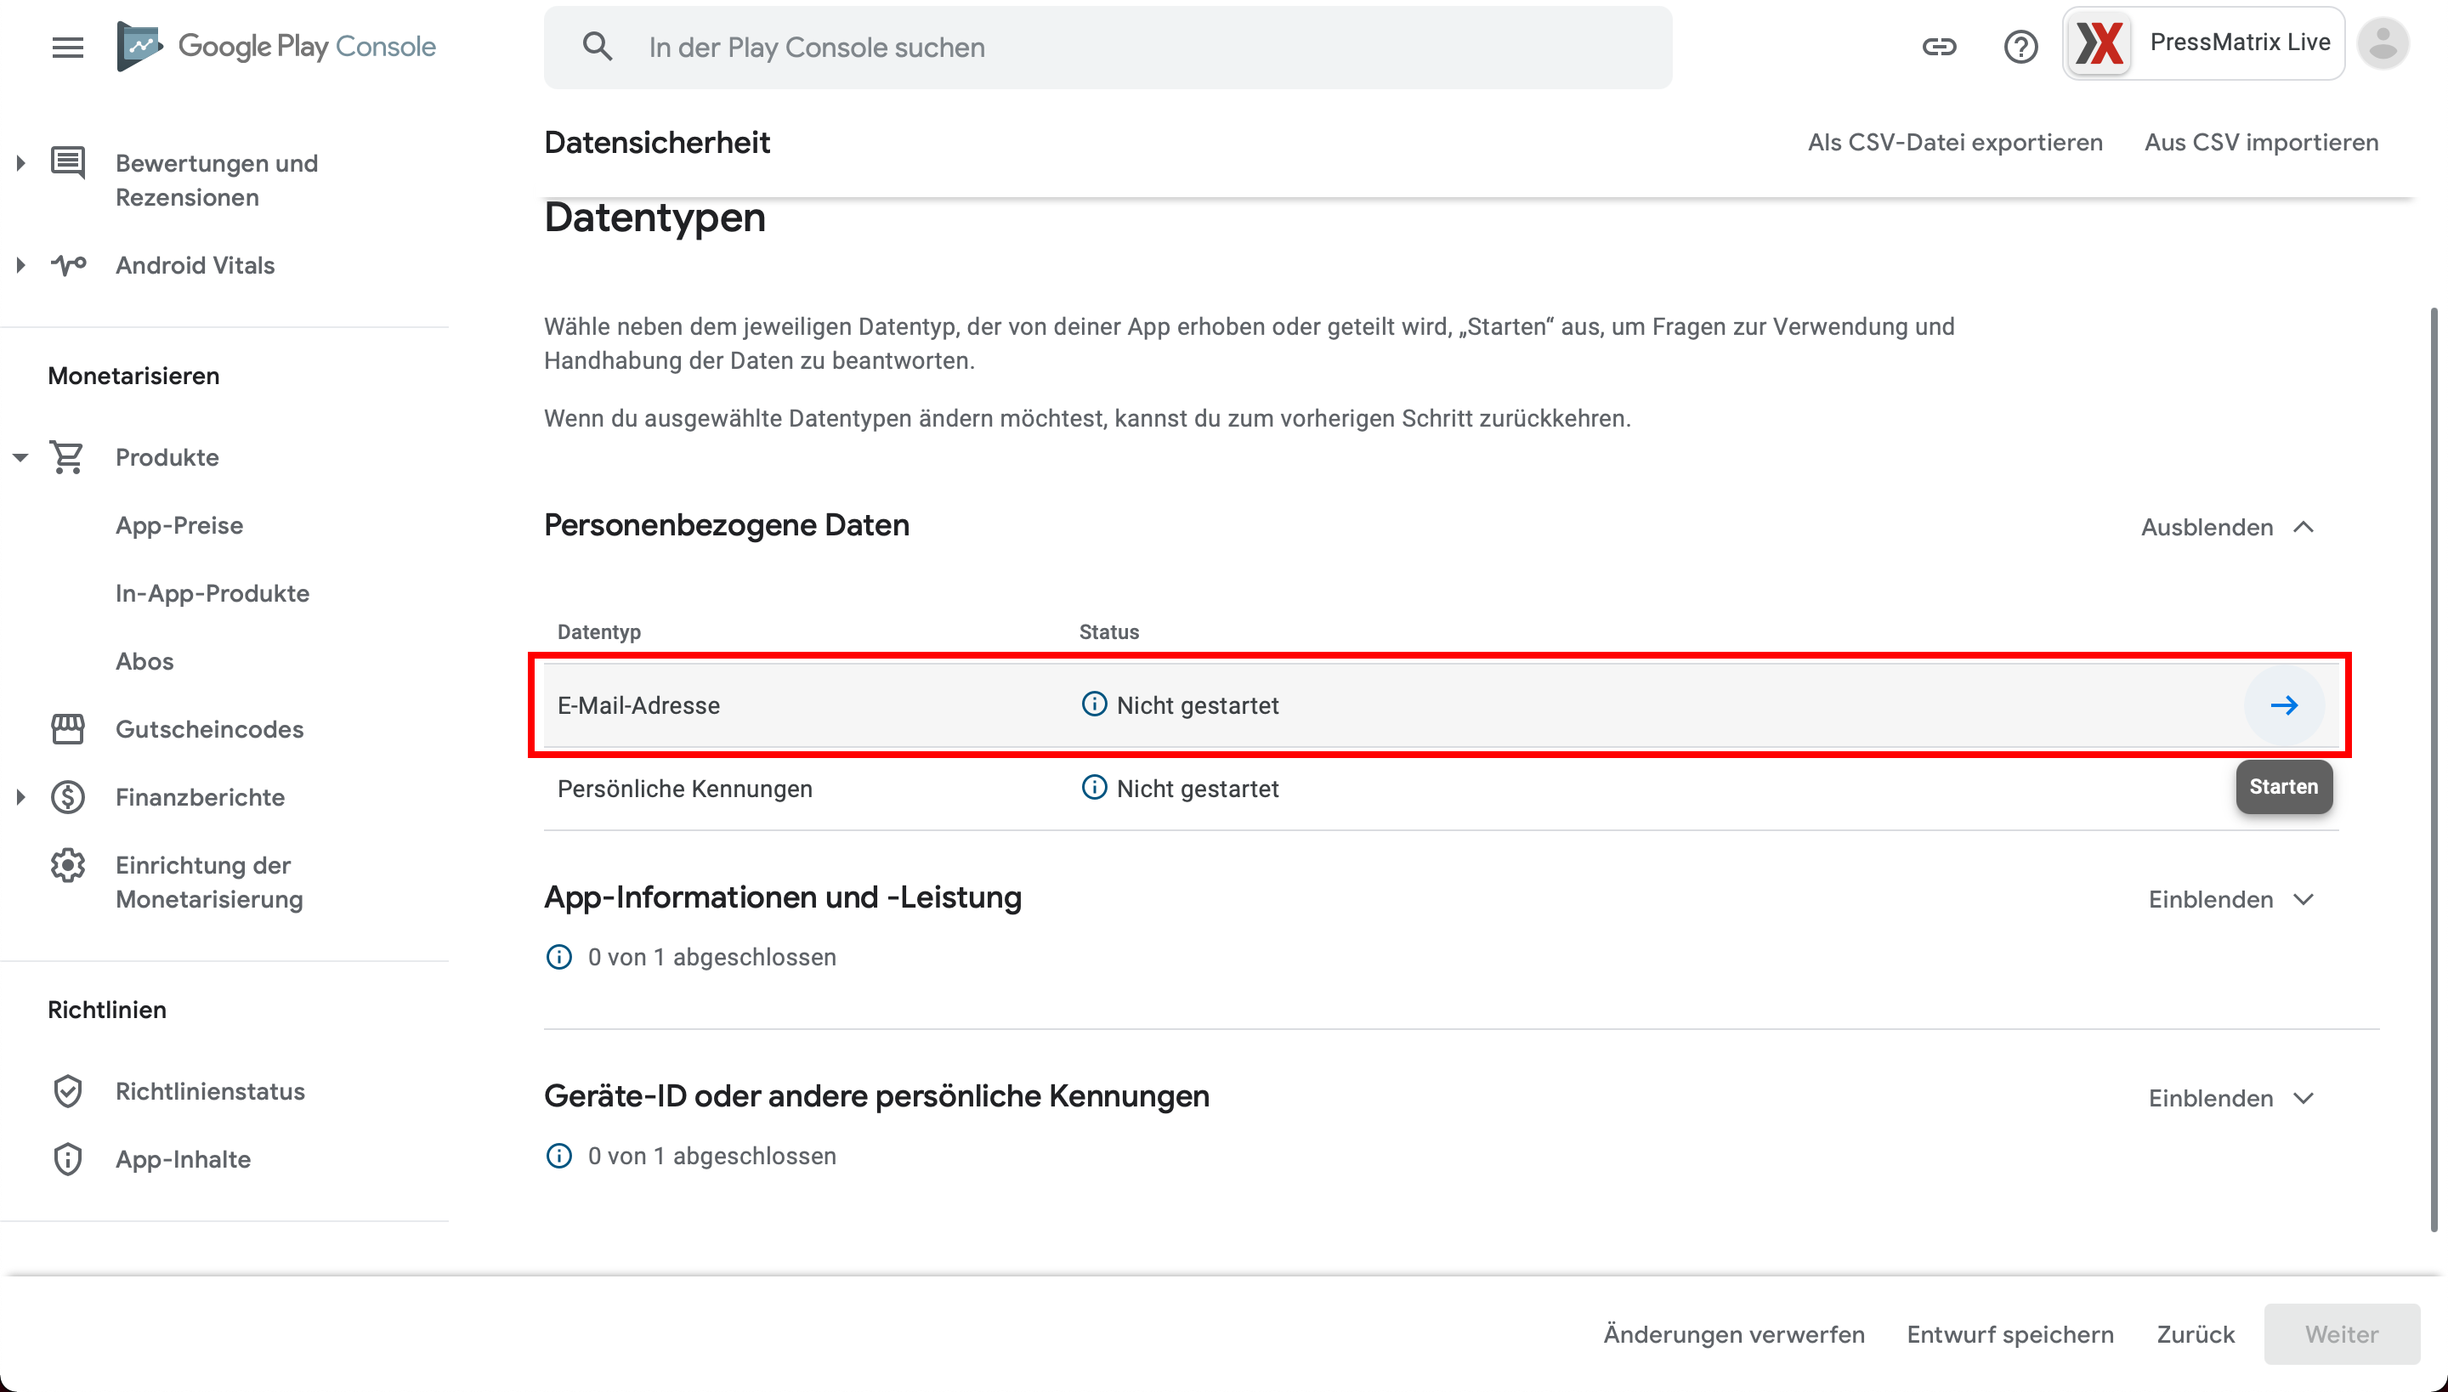Open the hamburger navigation menu
Screen dimensions: 2448x1392
click(x=68, y=47)
